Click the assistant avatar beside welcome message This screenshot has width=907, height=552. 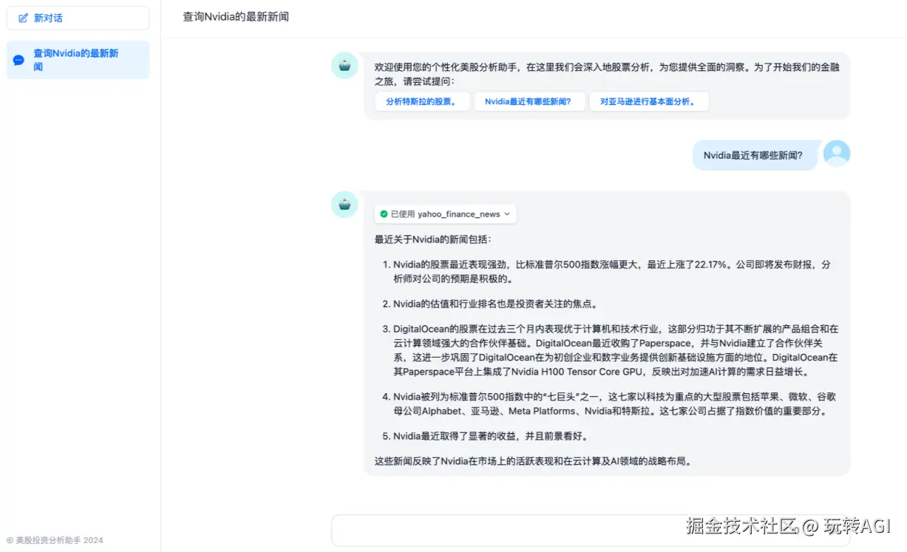344,66
